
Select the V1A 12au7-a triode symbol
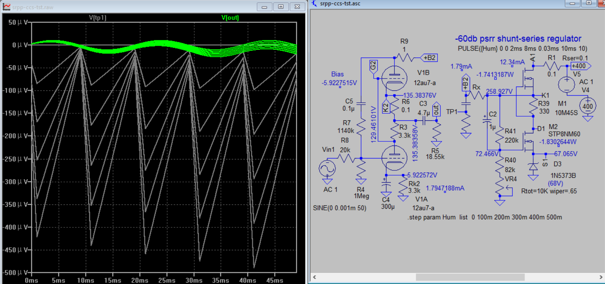(394, 158)
